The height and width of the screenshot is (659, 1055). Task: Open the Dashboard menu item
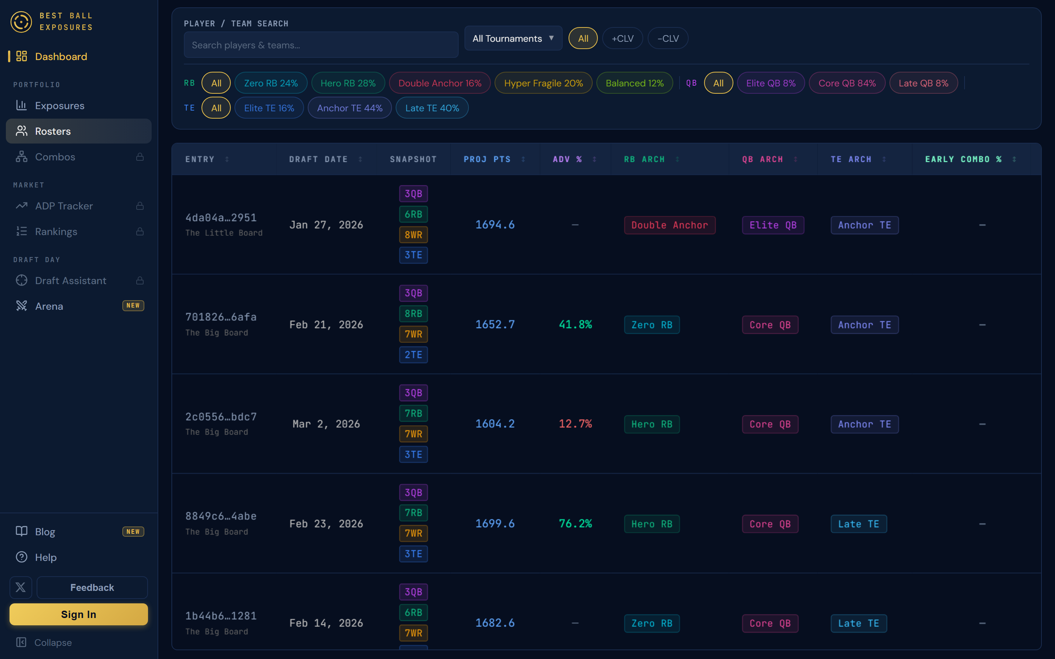click(x=78, y=56)
